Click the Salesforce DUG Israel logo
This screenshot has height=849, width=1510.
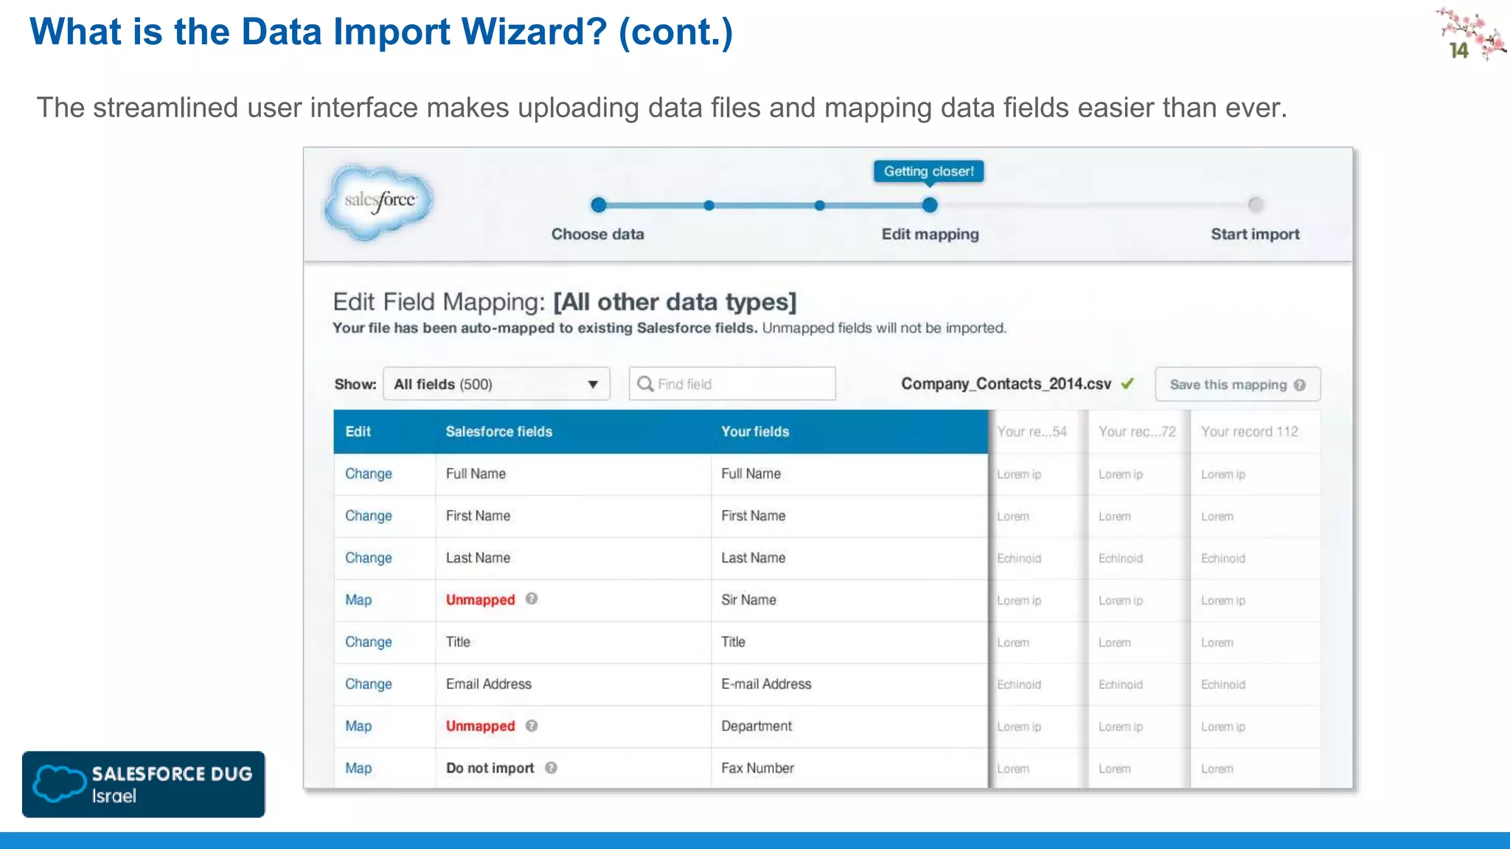(x=144, y=784)
